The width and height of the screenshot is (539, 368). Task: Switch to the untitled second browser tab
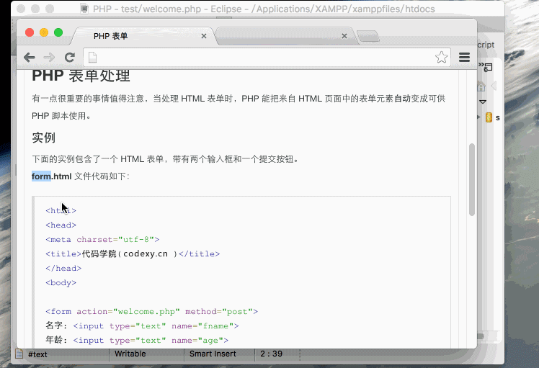285,36
